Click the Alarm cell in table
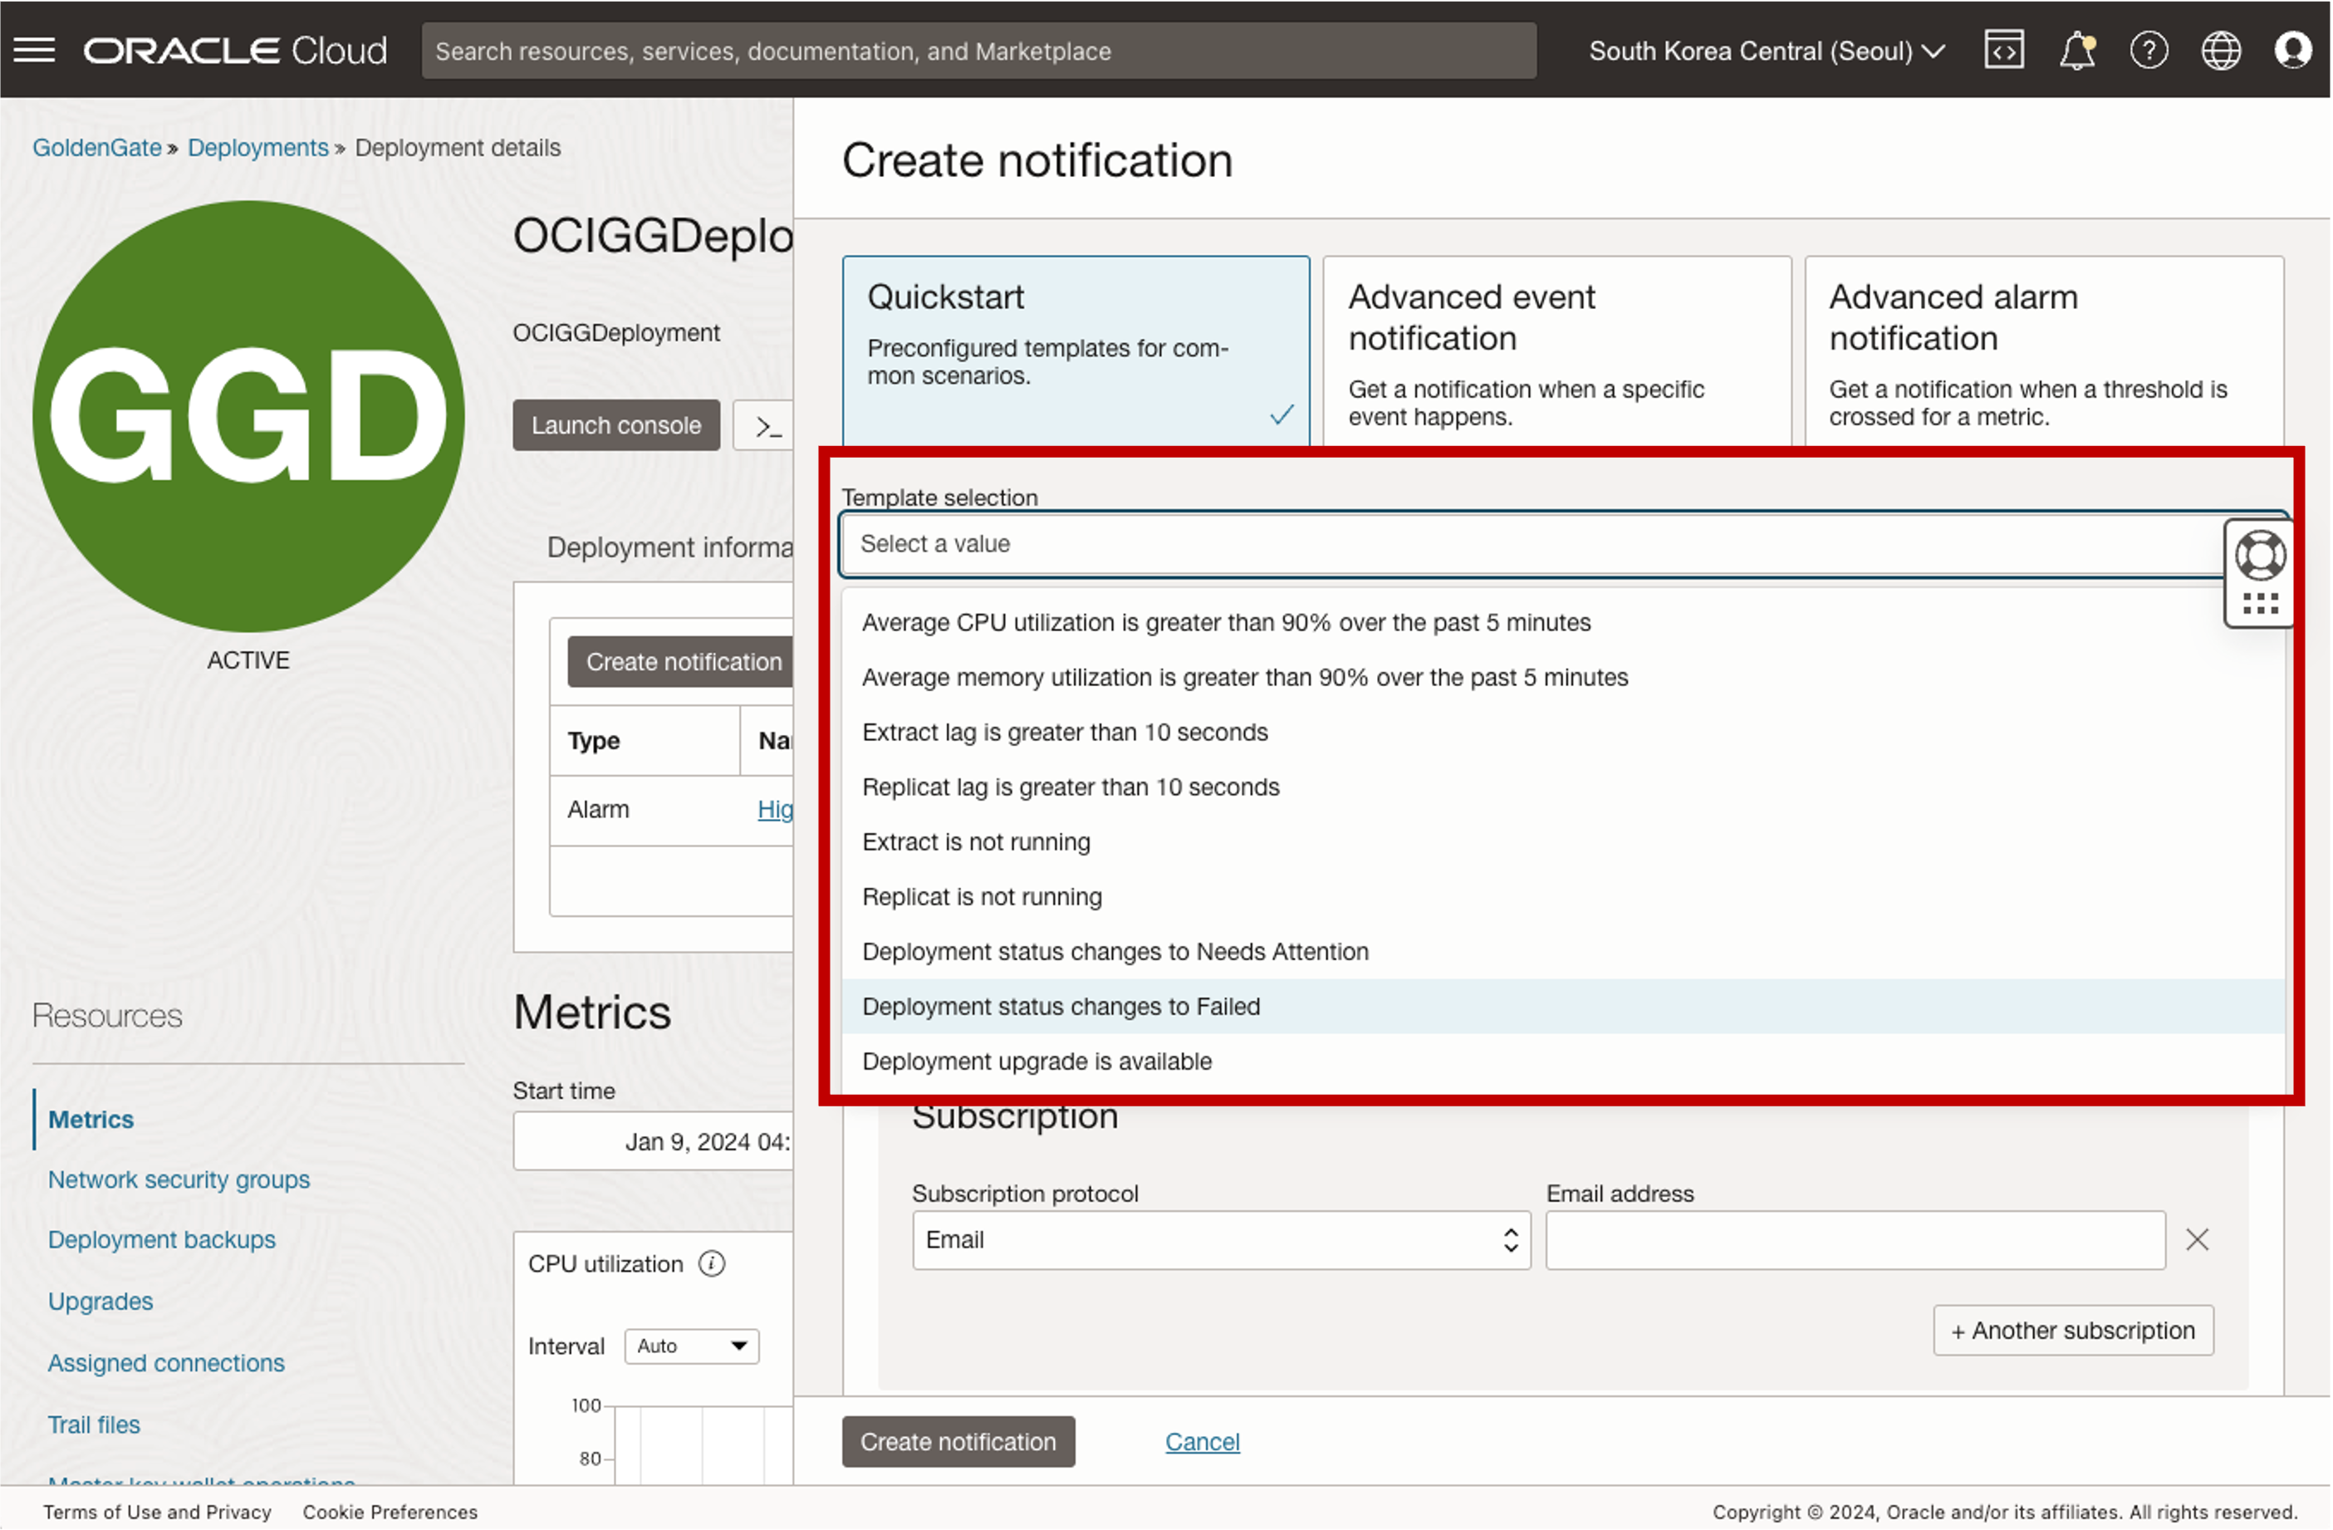Image resolution: width=2333 pixels, height=1530 pixels. pos(598,810)
